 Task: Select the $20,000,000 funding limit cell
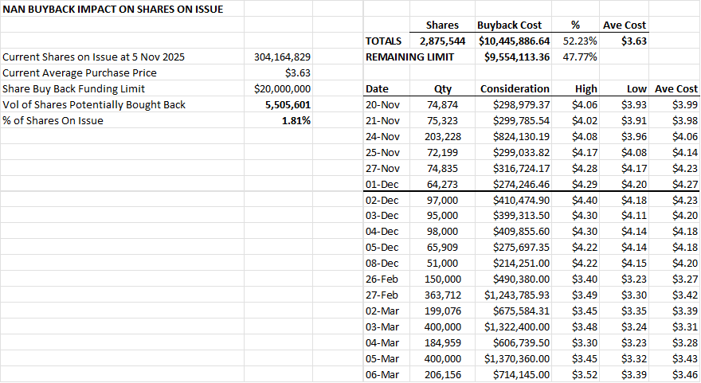[282, 89]
